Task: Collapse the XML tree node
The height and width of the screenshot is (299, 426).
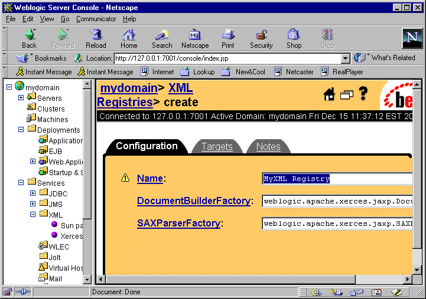Action: click(x=32, y=215)
